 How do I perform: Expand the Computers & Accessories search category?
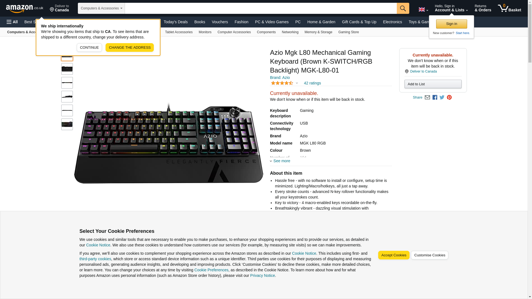tap(101, 8)
